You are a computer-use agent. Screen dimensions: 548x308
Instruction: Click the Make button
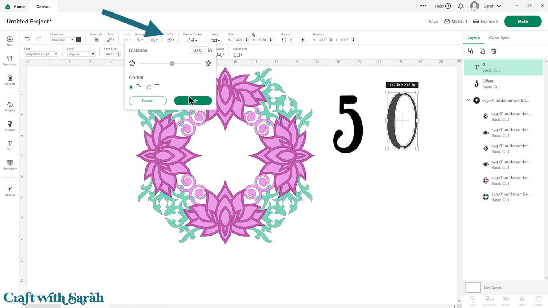pyautogui.click(x=523, y=22)
